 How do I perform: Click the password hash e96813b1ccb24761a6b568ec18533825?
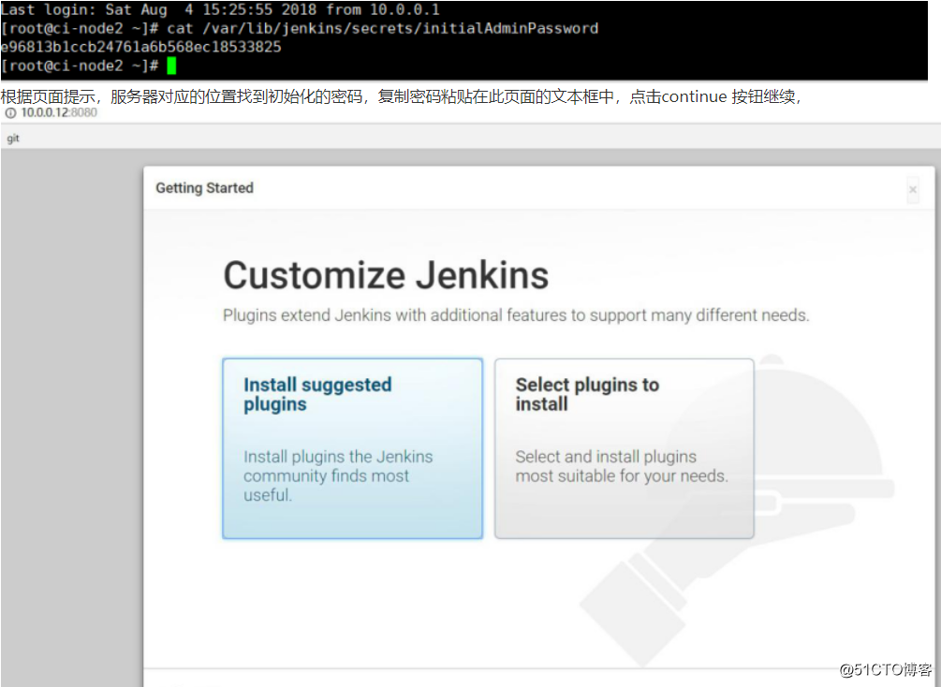140,47
